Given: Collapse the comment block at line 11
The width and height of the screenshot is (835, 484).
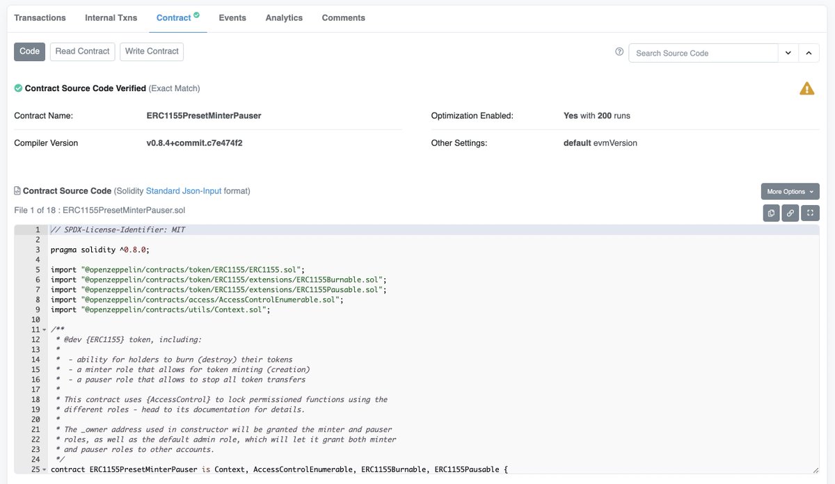Looking at the screenshot, I should point(45,330).
